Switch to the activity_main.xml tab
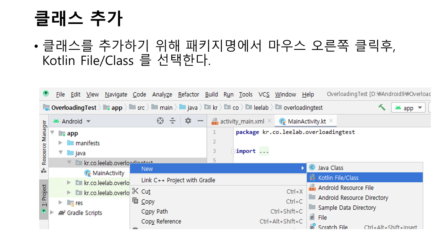 tap(242, 122)
